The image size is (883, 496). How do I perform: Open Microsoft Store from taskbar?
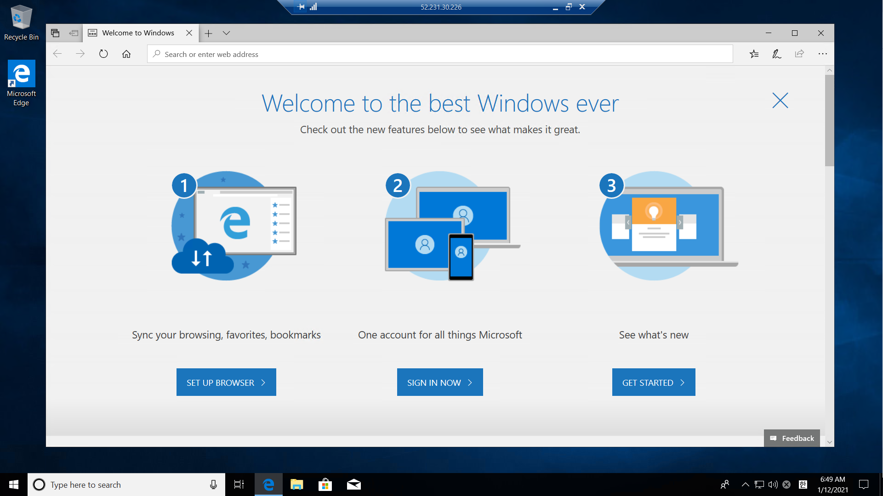pyautogui.click(x=325, y=485)
